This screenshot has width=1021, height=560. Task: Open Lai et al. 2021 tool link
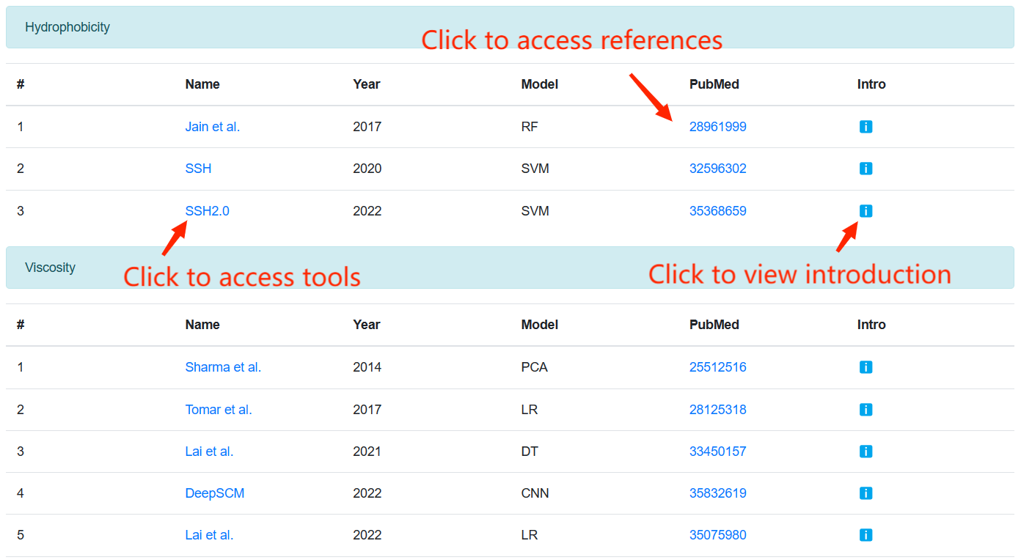point(209,452)
